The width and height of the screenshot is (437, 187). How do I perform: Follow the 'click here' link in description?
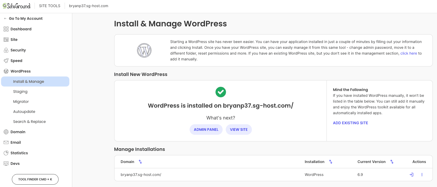click(x=409, y=53)
